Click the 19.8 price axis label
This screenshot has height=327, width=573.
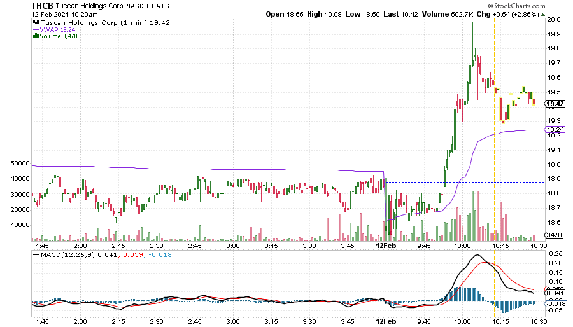pos(554,48)
